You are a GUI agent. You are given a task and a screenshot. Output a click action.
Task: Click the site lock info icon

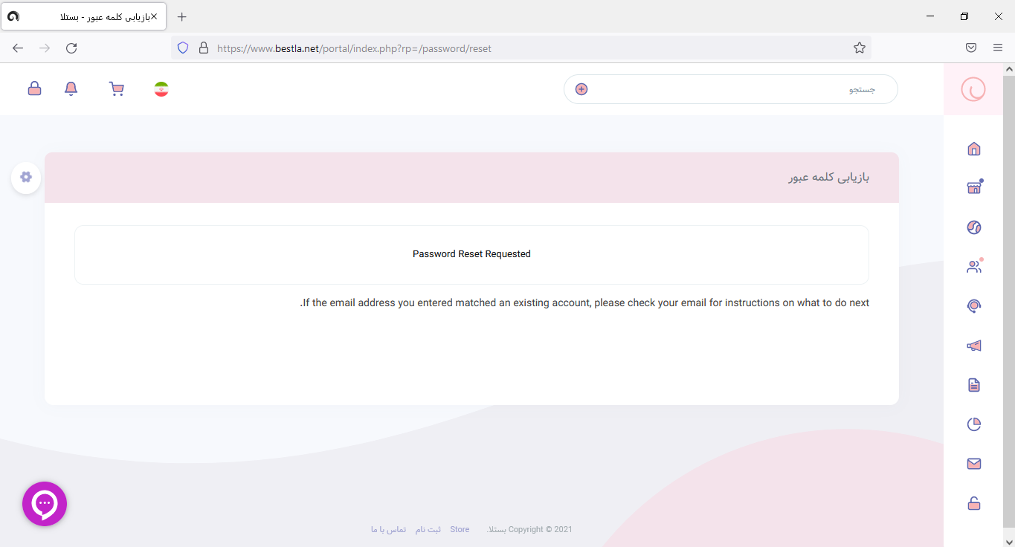point(204,48)
